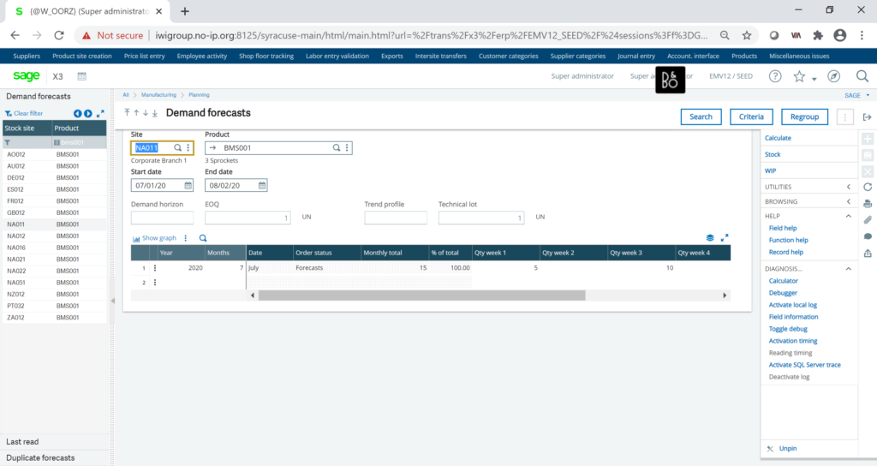This screenshot has height=466, width=877.
Task: Collapse the UTILITIES section
Action: pyautogui.click(x=849, y=187)
